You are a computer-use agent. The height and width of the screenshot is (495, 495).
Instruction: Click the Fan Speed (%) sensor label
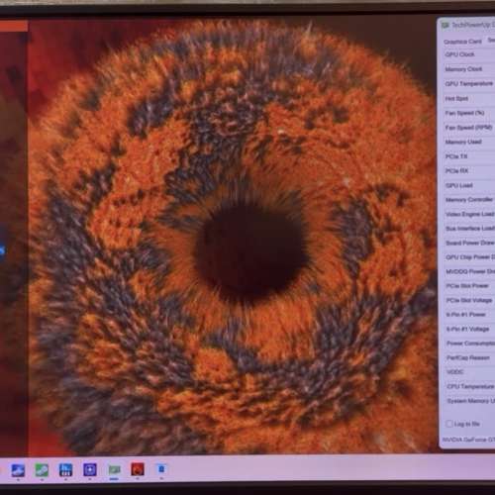pyautogui.click(x=464, y=113)
